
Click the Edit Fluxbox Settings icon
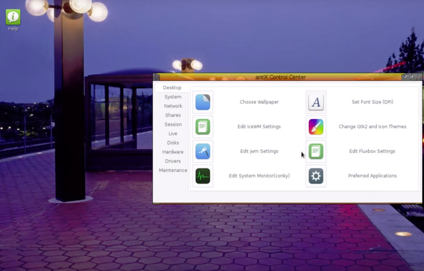[316, 151]
